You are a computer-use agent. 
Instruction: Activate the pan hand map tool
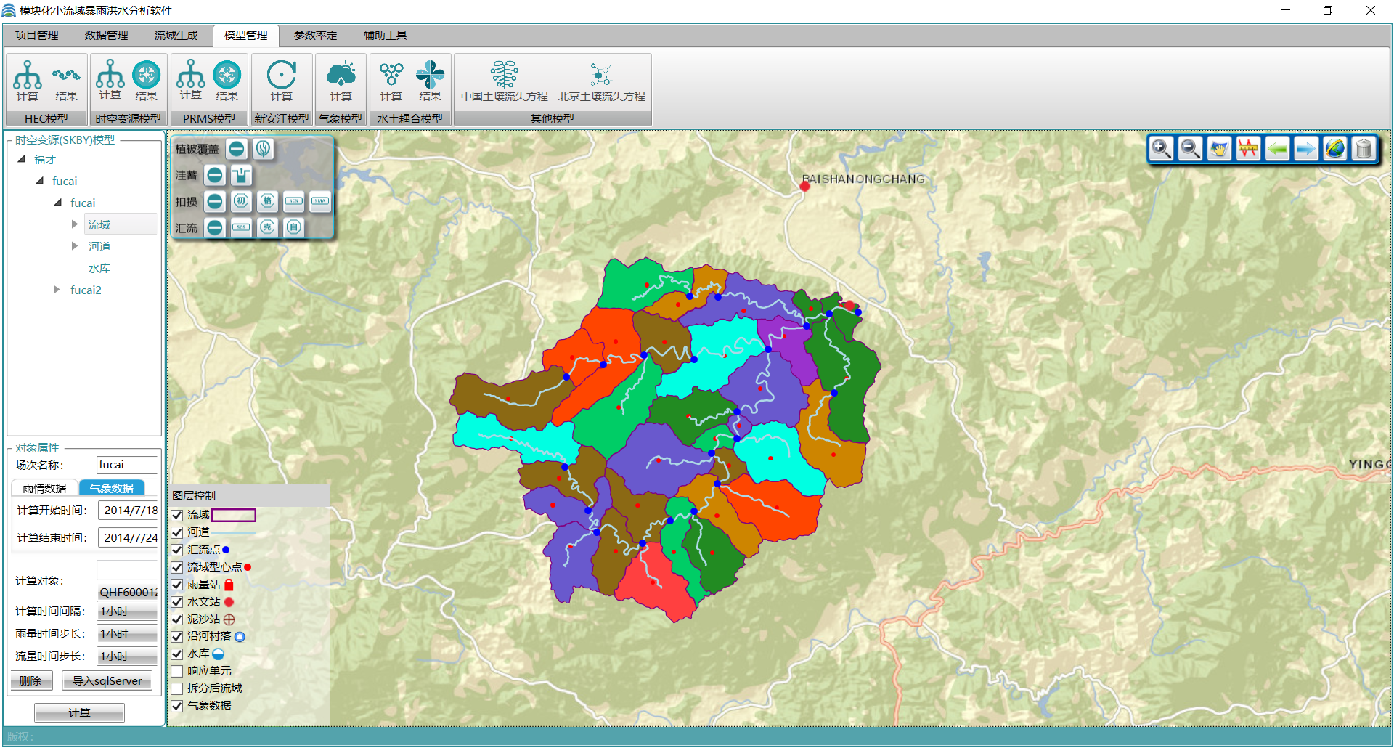coord(1219,149)
